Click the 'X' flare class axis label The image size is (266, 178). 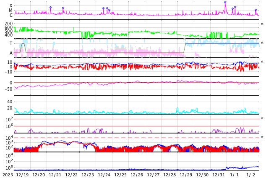11,6
